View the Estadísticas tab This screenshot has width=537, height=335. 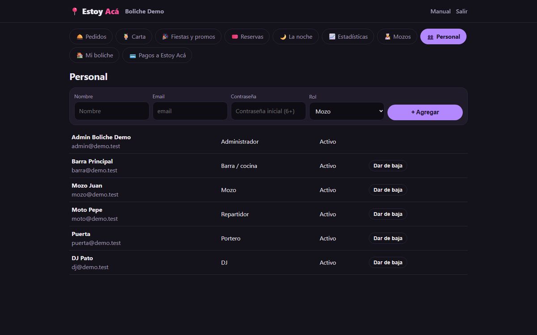point(348,37)
